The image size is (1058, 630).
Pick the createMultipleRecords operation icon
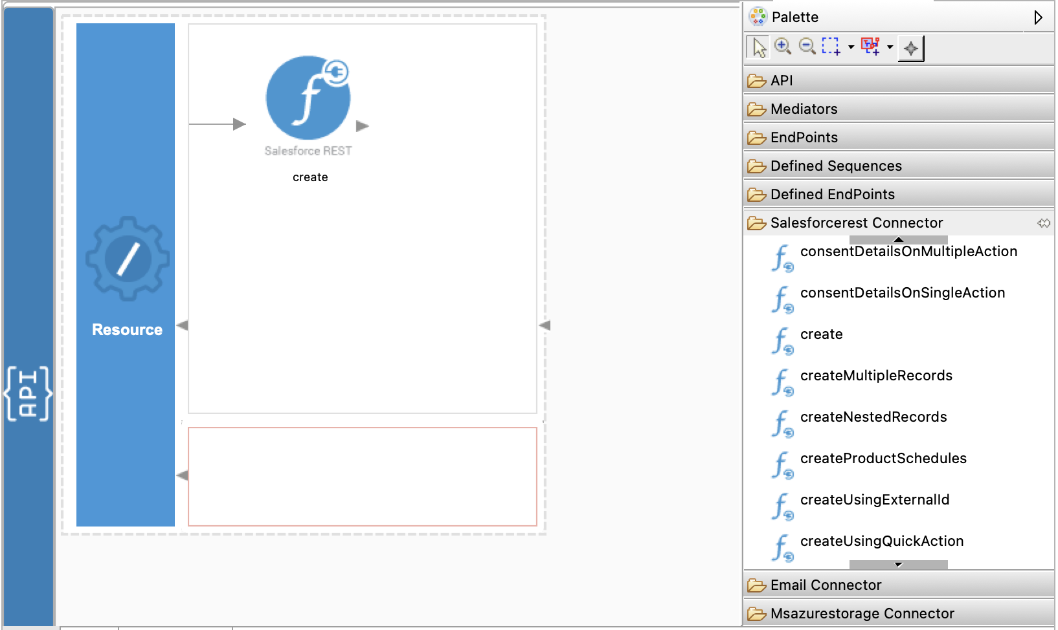point(782,382)
